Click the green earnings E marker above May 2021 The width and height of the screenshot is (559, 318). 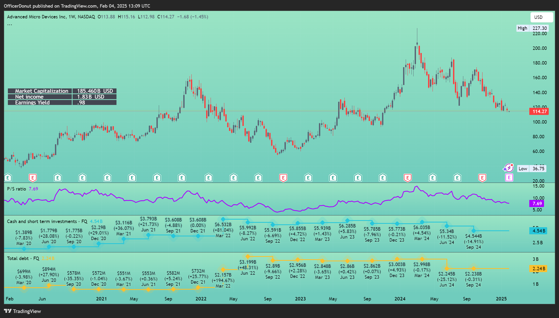[x=132, y=178]
